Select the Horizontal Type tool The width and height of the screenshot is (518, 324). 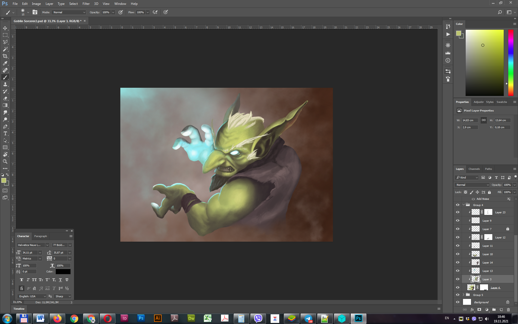tap(5, 133)
